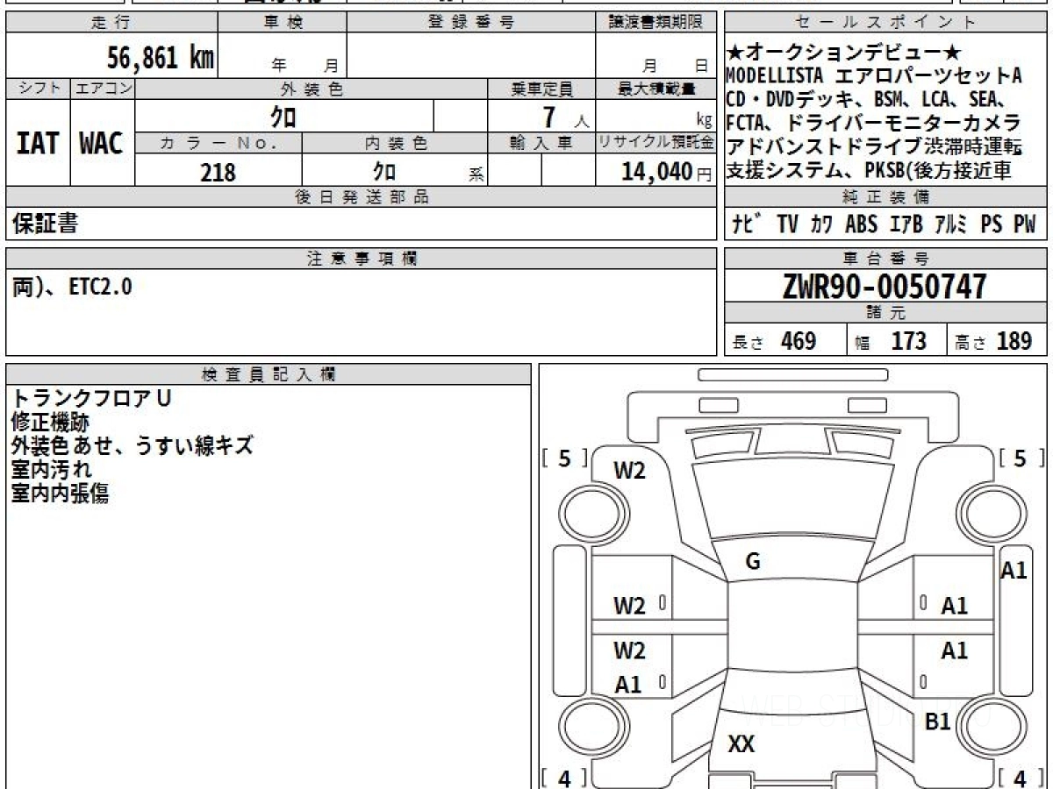Select chassis number ZWR90-0050747

coord(885,286)
